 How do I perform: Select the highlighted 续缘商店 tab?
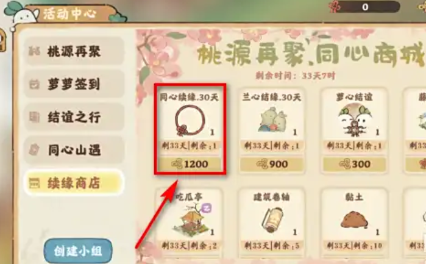point(74,183)
